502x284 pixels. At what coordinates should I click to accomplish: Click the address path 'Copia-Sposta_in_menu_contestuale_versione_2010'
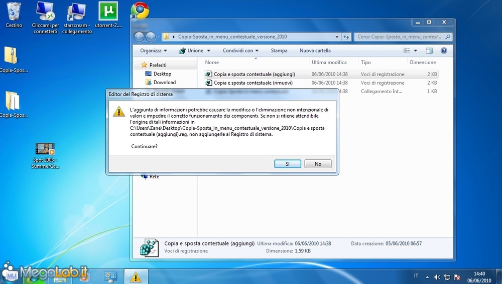tap(232, 37)
